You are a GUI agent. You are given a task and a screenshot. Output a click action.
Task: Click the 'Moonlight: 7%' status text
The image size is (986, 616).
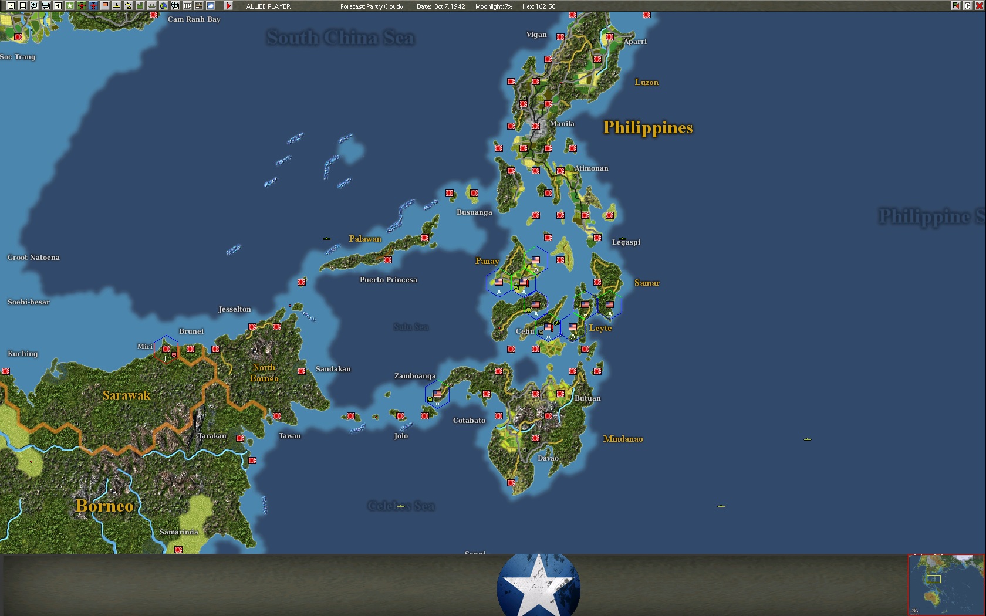point(494,6)
